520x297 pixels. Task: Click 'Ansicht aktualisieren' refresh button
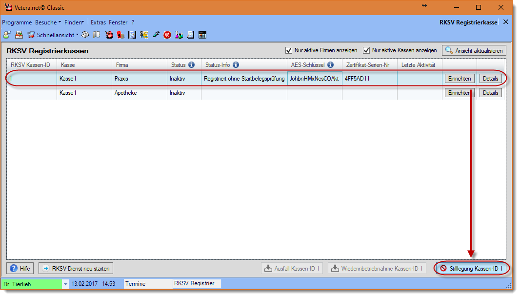(x=474, y=50)
